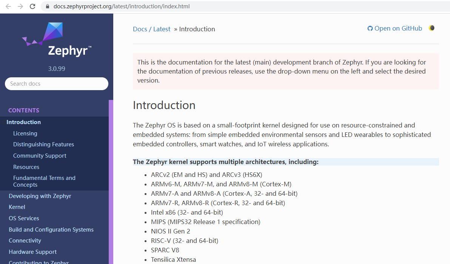Click inside the Search docs input field
The height and width of the screenshot is (264, 450).
(x=57, y=83)
